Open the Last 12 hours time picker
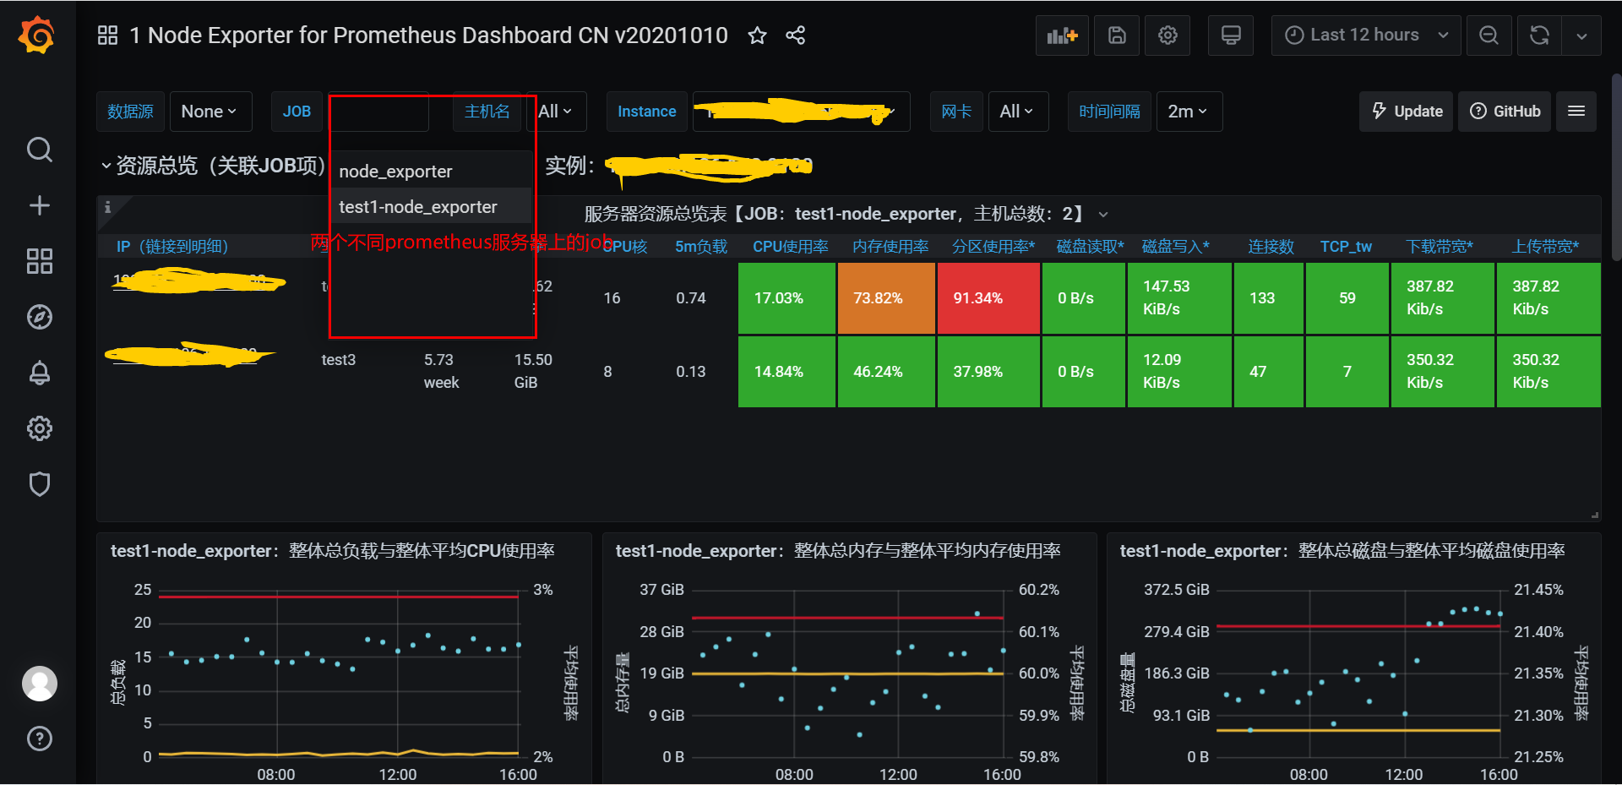Viewport: 1622px width, 785px height. (1364, 35)
